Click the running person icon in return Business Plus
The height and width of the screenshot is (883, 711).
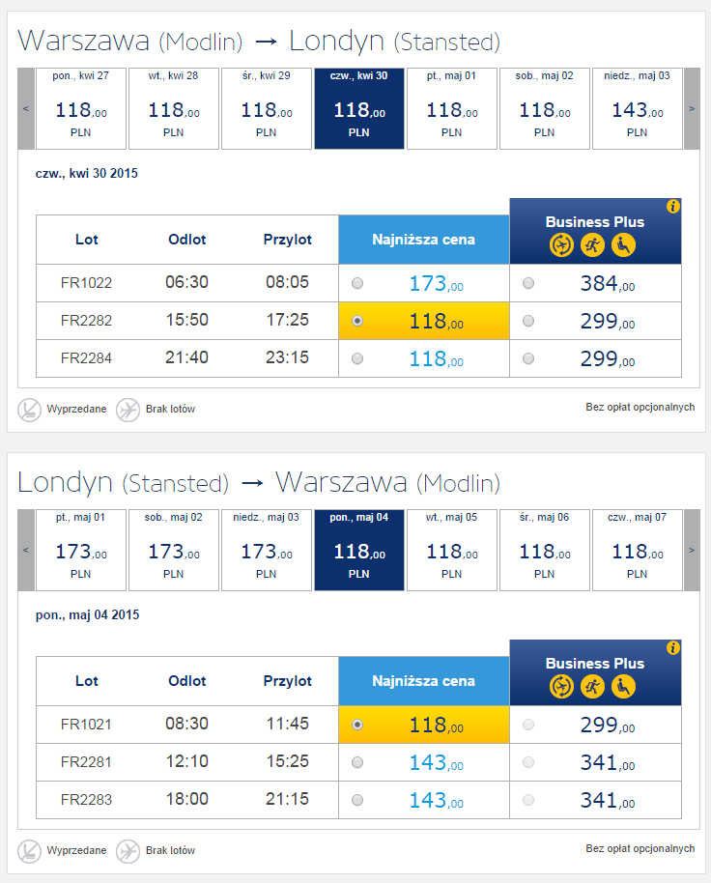pos(592,687)
